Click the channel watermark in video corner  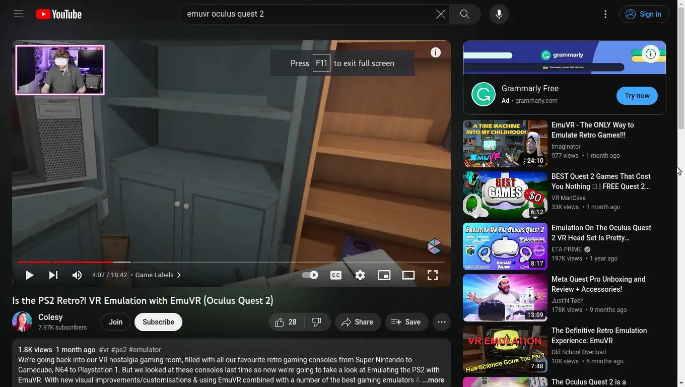(434, 246)
